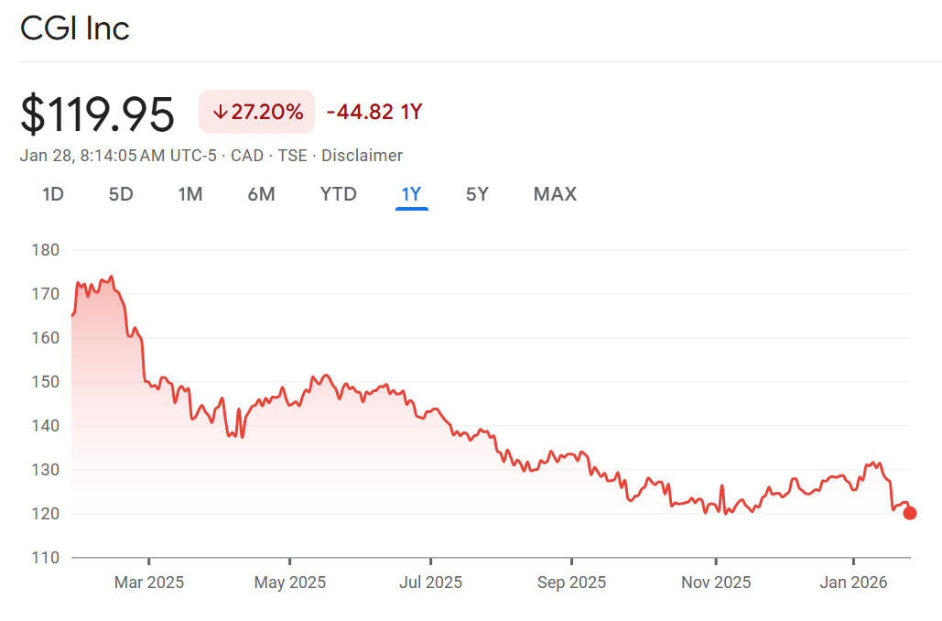Click the 27.20% change badge
This screenshot has height=621, width=942.
tap(257, 113)
